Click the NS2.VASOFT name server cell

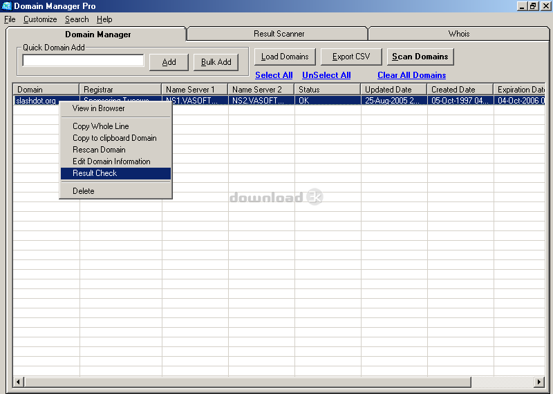261,100
